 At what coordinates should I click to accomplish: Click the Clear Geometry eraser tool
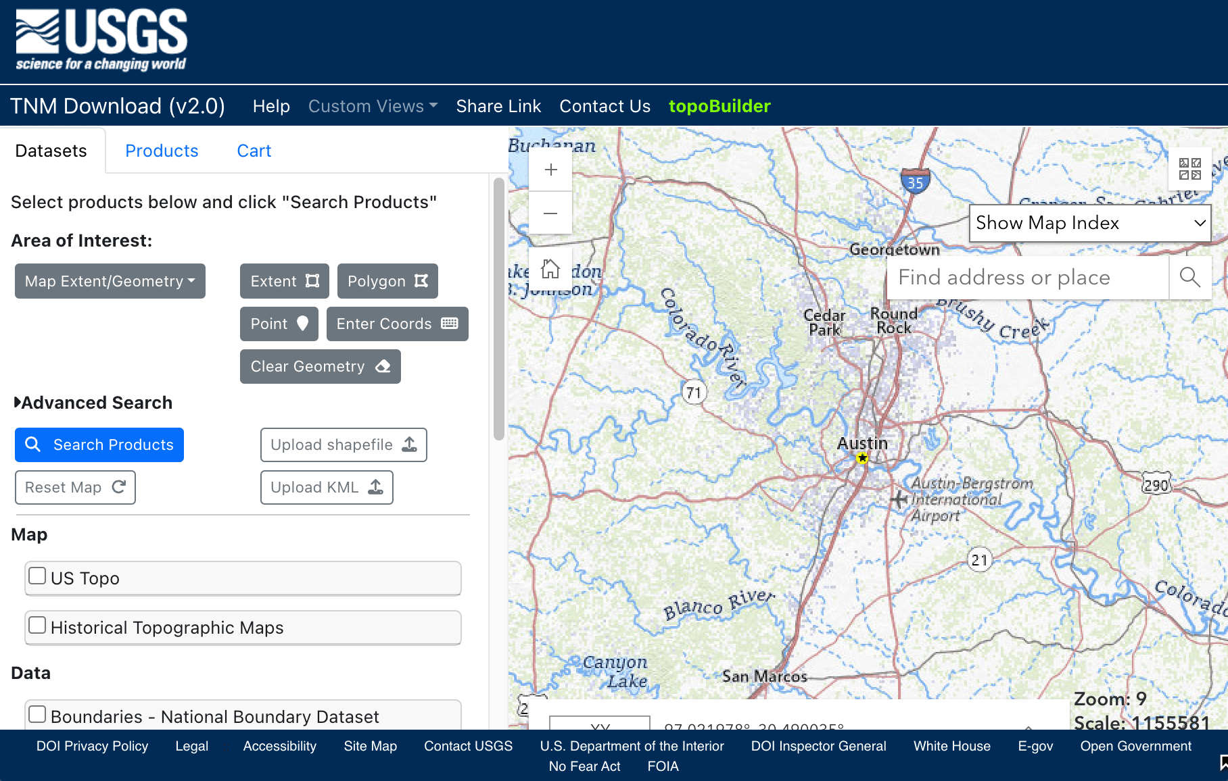coord(319,366)
